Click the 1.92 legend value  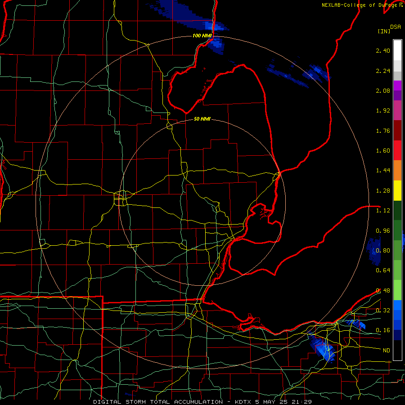(x=383, y=111)
